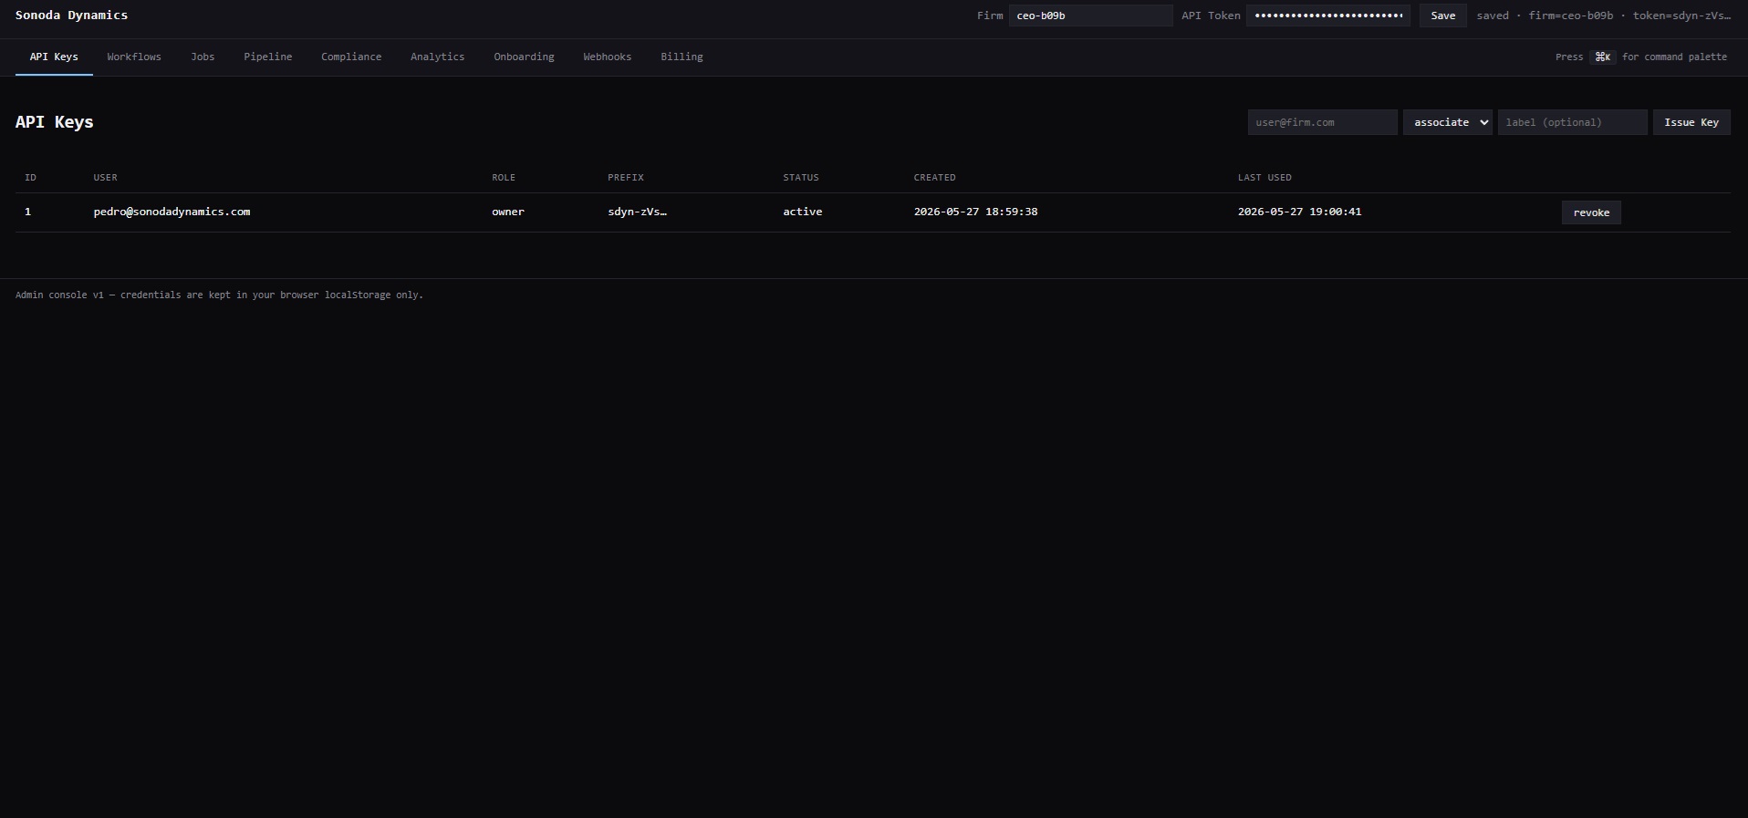Revoke pedro@sonodadynamics.com's key
The image size is (1748, 818).
(1591, 212)
